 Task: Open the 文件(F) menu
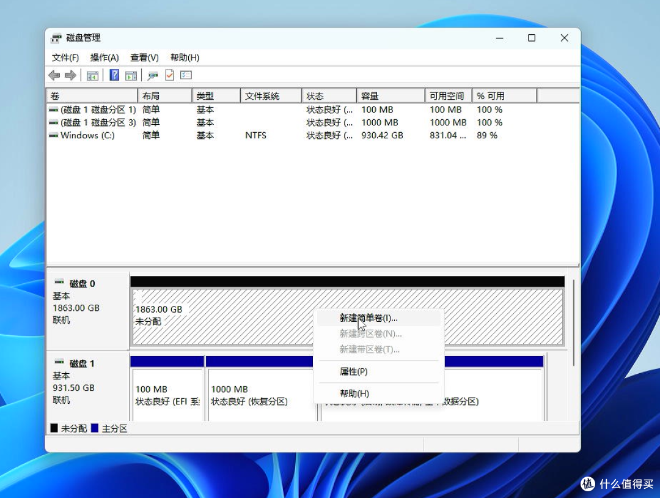pyautogui.click(x=65, y=58)
